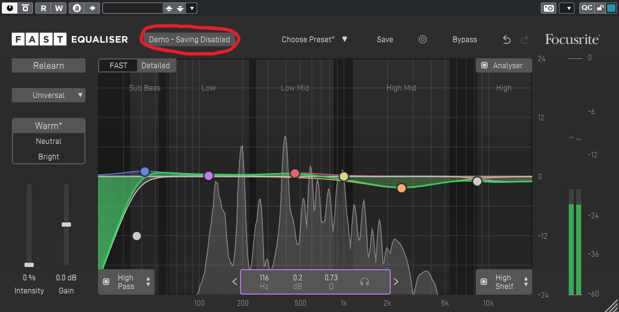The height and width of the screenshot is (312, 619).
Task: Click the blue colour square
Action: tap(611, 8)
